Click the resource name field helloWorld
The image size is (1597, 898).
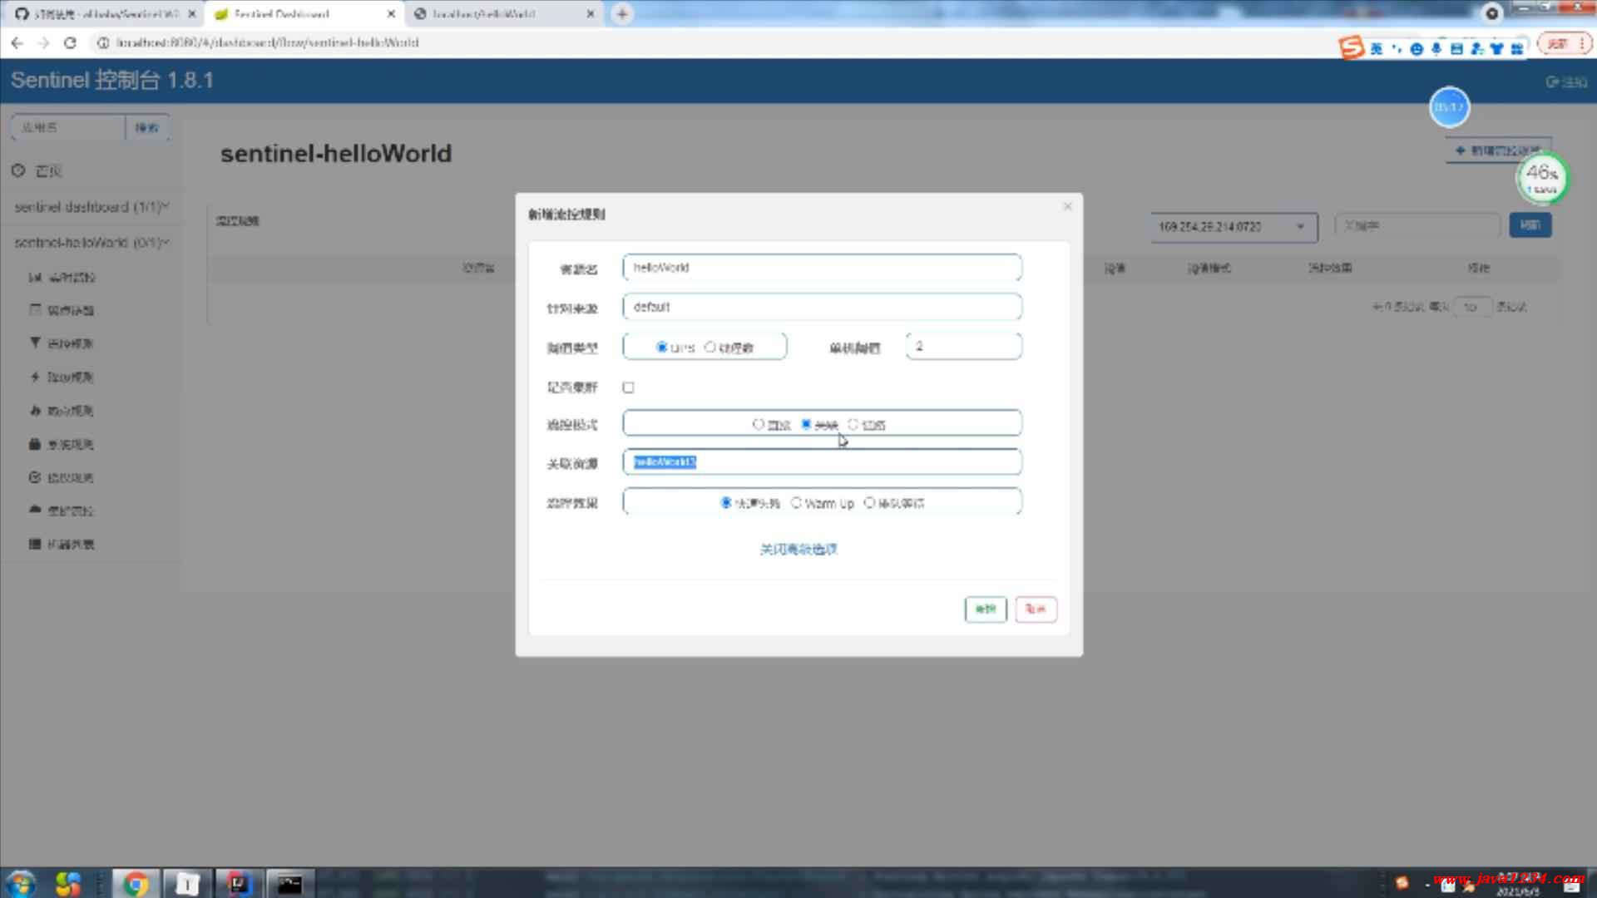[822, 268]
